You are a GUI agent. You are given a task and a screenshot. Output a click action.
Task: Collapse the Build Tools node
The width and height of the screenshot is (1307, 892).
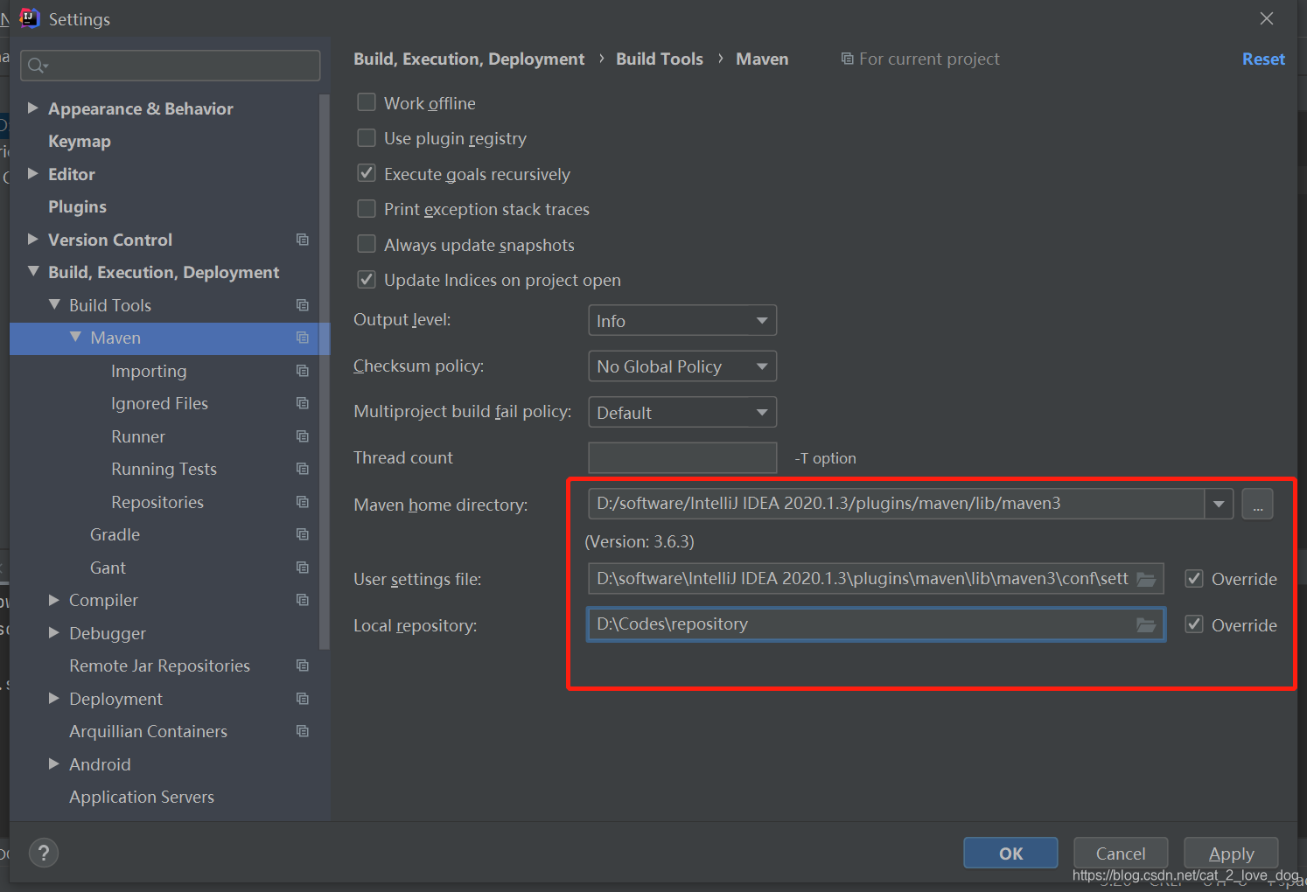pos(54,304)
